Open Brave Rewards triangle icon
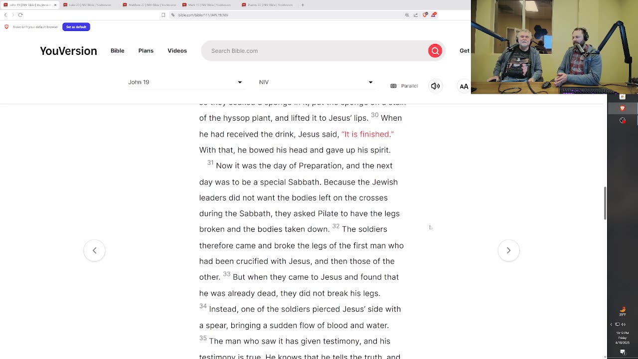The height and width of the screenshot is (359, 638). (434, 15)
